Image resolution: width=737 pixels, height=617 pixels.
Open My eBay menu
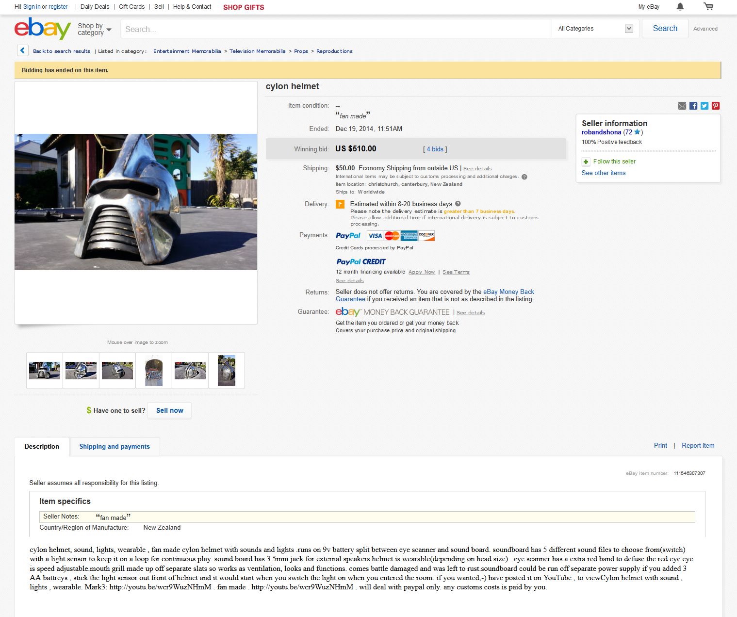(x=649, y=7)
